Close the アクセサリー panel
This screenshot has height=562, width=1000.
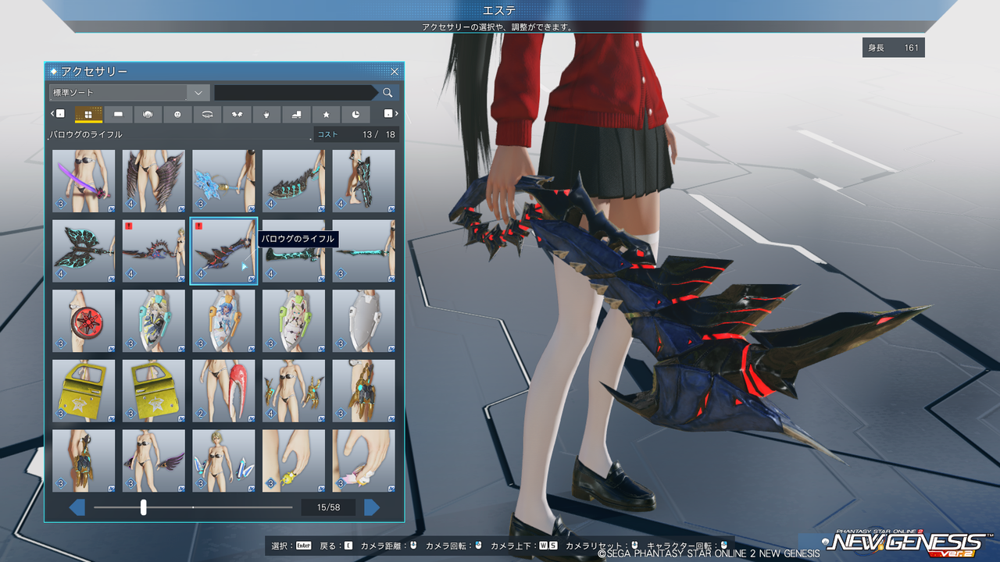tap(395, 72)
